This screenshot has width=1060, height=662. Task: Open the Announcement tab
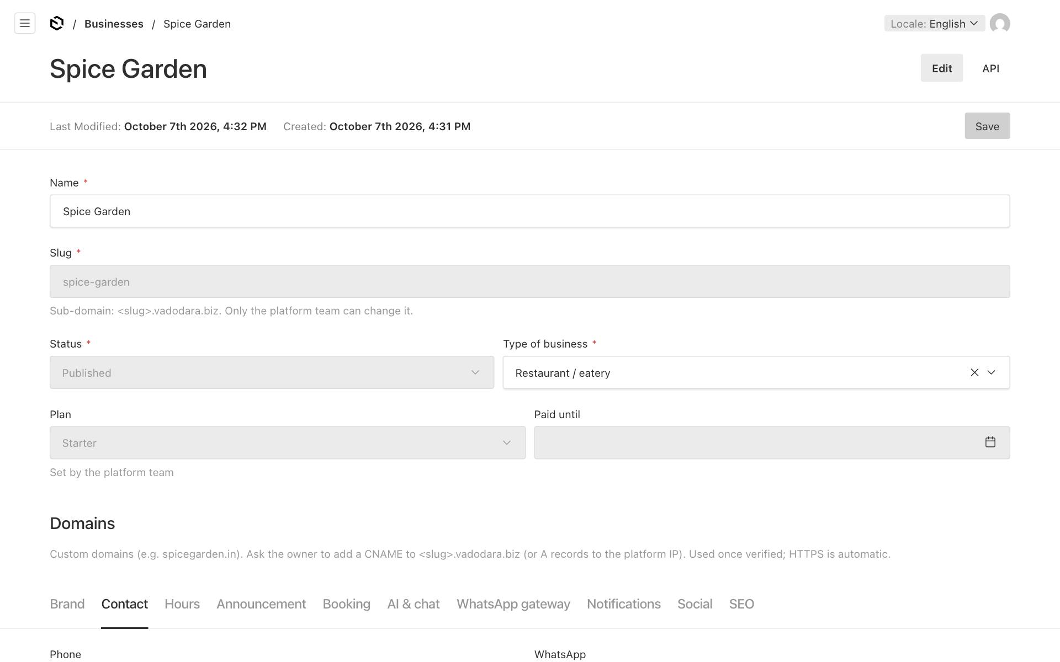tap(261, 604)
